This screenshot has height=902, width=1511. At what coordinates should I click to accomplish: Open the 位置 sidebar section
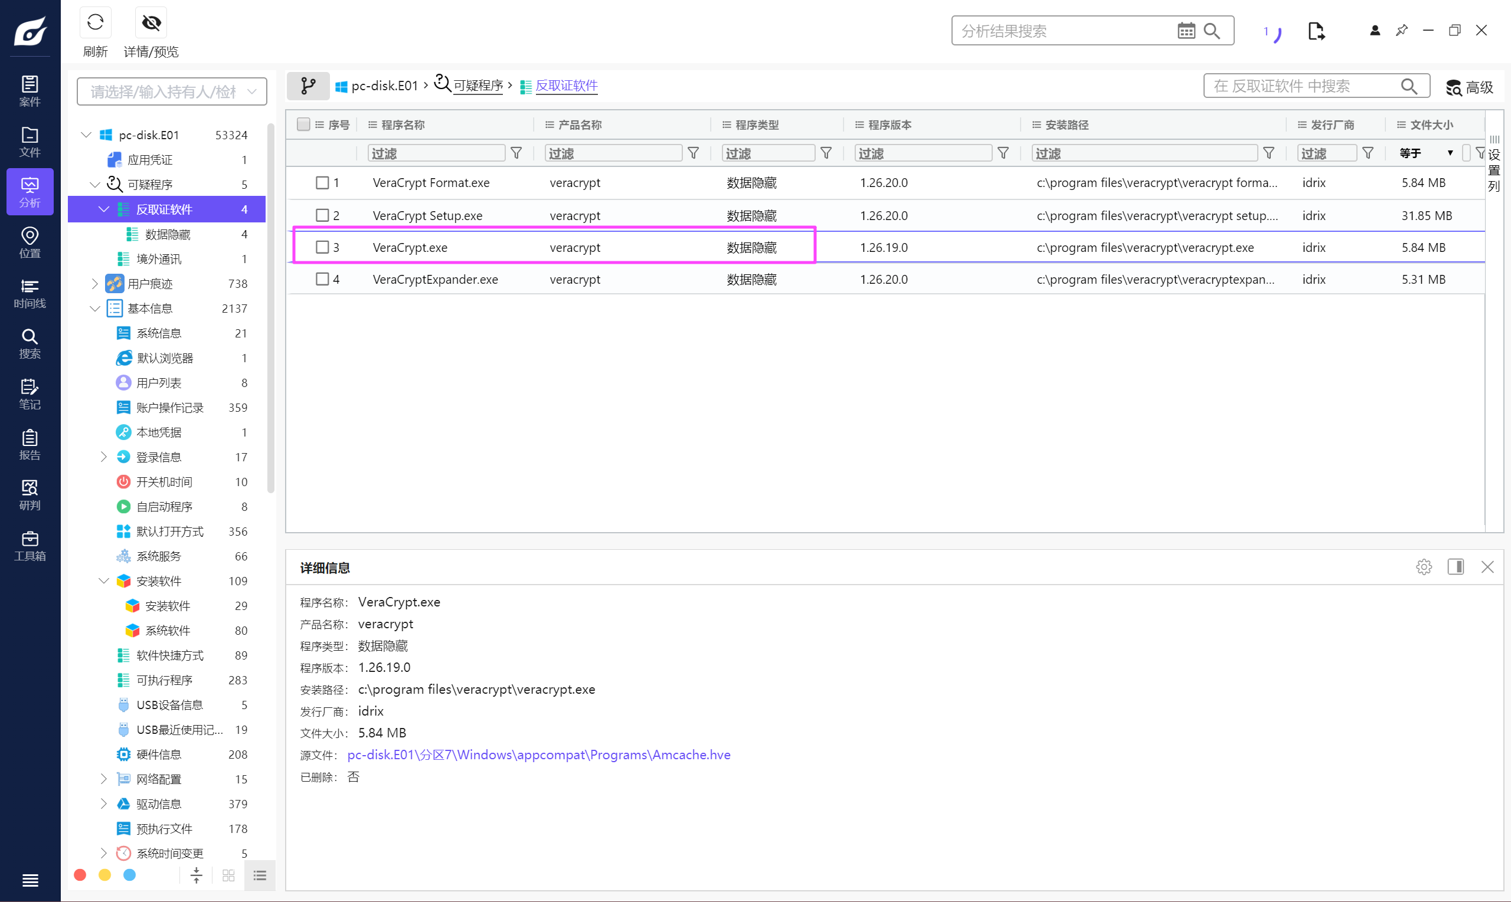[30, 242]
